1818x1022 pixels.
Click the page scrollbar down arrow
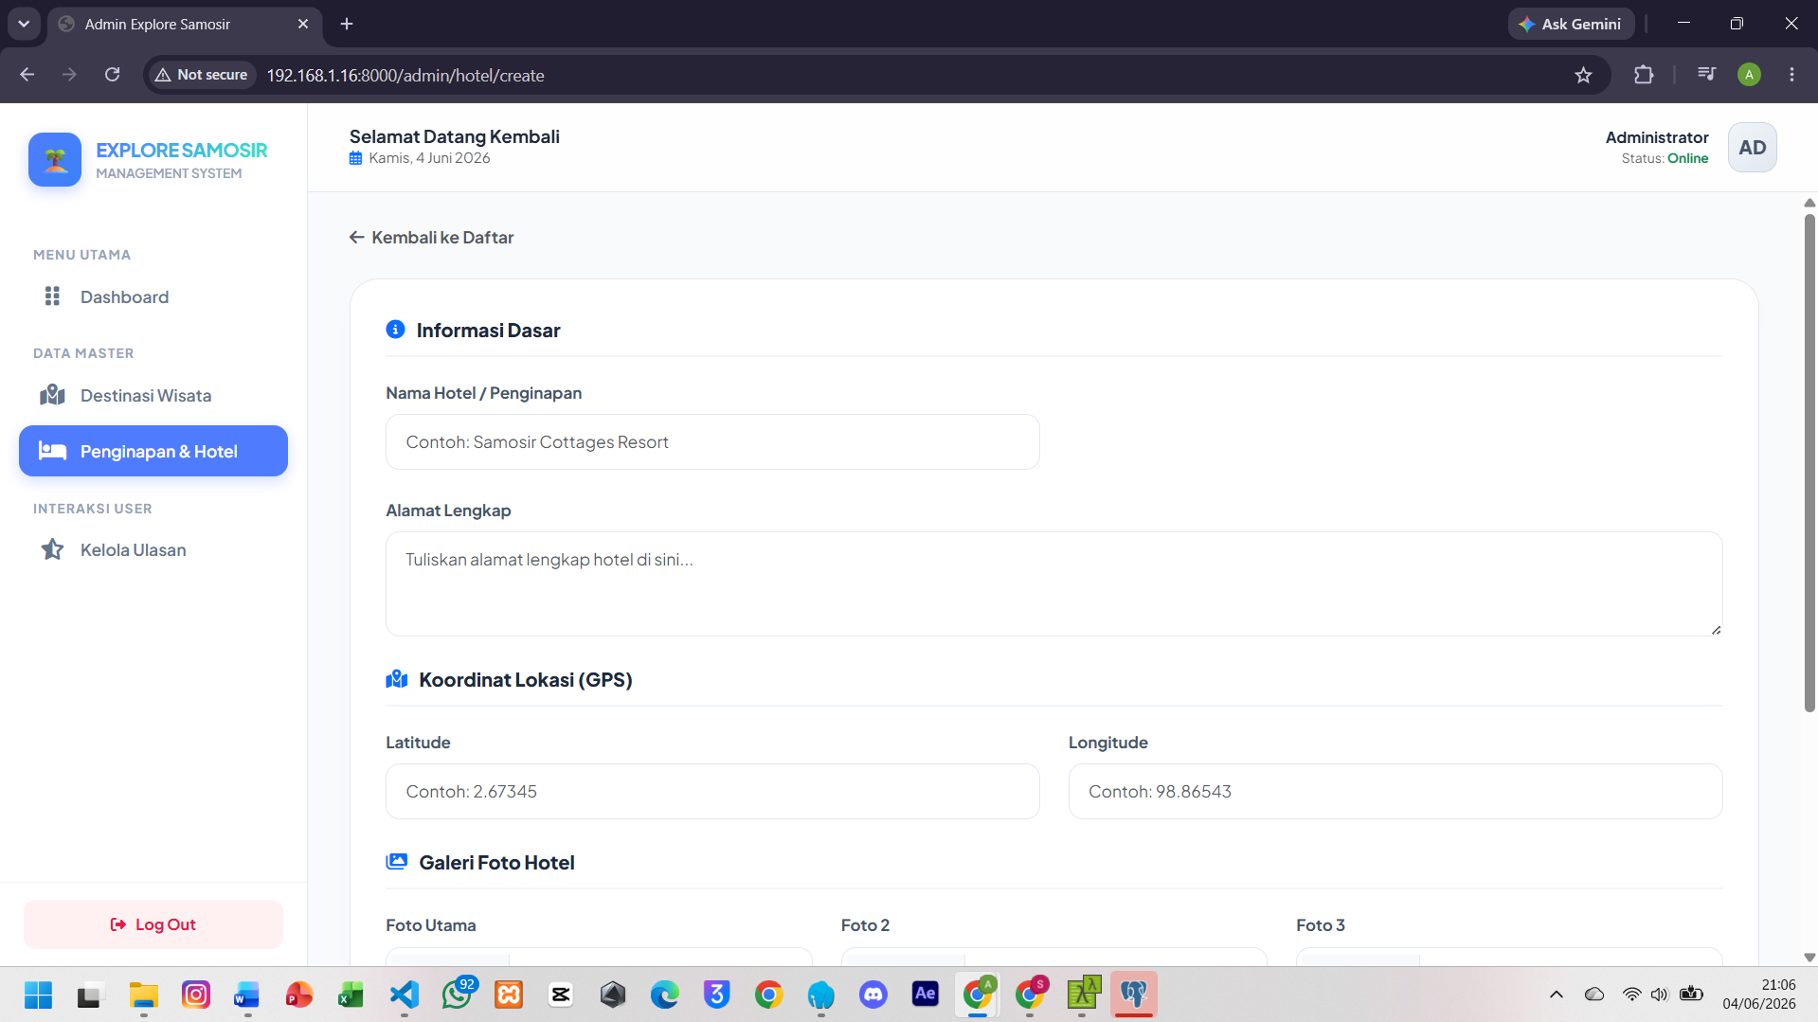pos(1809,958)
